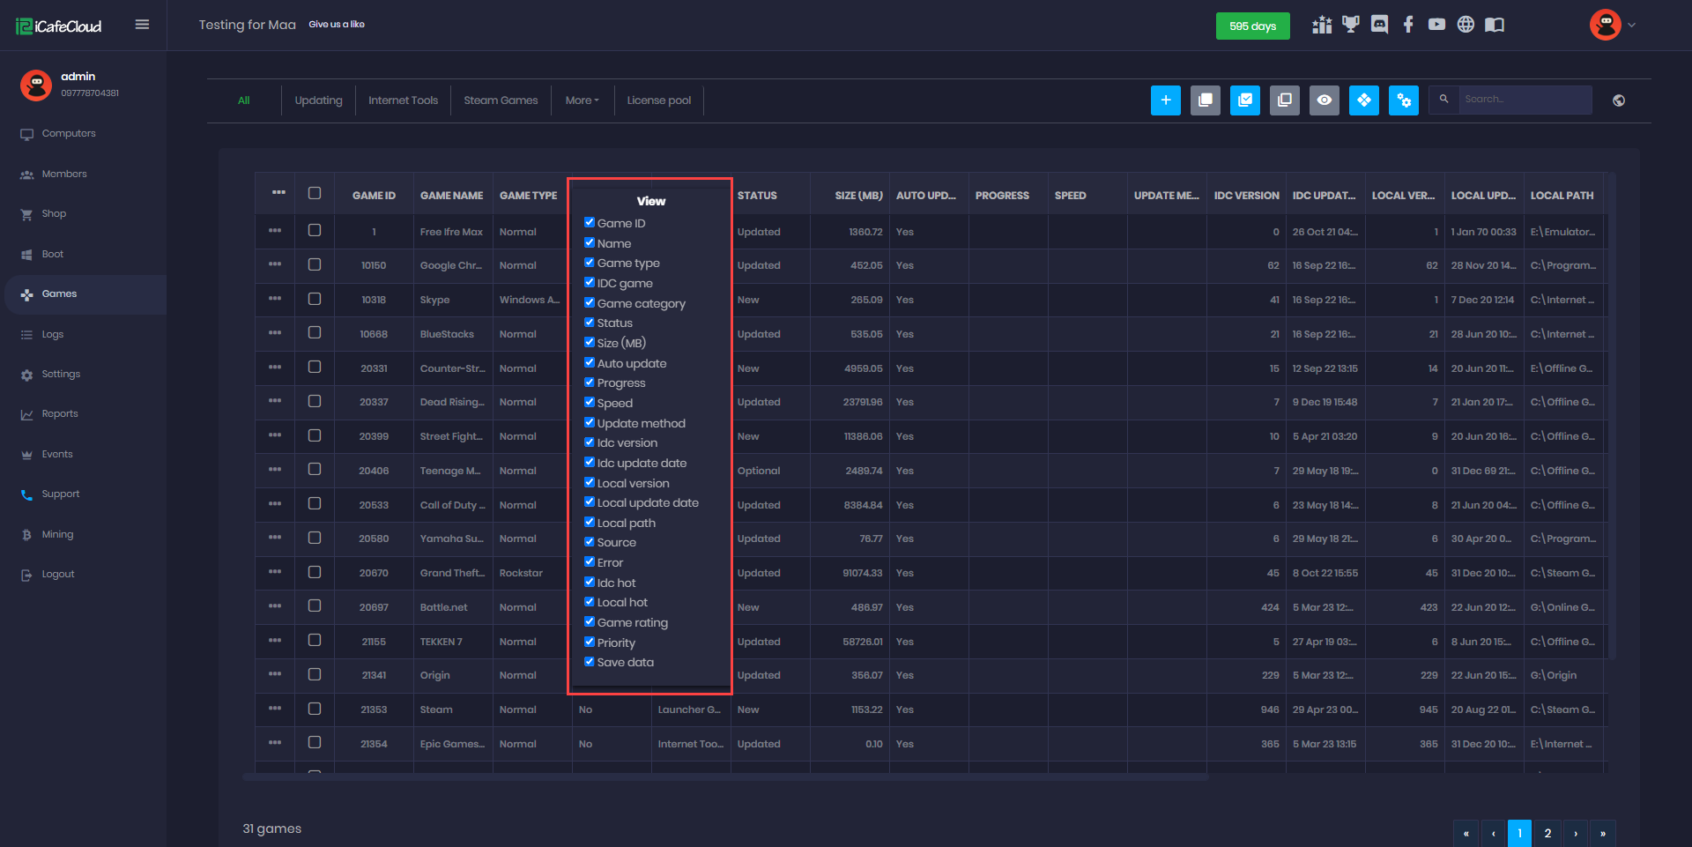
Task: Uncheck the Local path view option
Action: (590, 522)
